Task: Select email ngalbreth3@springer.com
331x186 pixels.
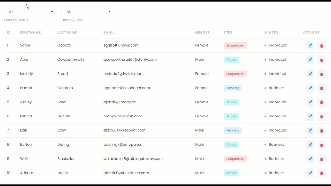Action: (x=127, y=88)
